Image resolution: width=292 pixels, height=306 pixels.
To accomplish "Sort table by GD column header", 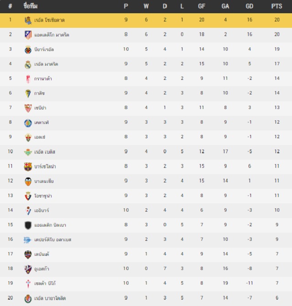I will click(x=250, y=6).
